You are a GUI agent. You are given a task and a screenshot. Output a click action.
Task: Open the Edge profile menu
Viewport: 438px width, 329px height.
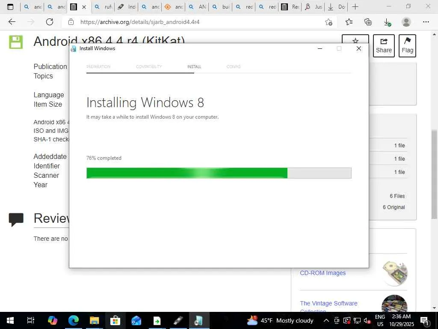click(x=406, y=22)
